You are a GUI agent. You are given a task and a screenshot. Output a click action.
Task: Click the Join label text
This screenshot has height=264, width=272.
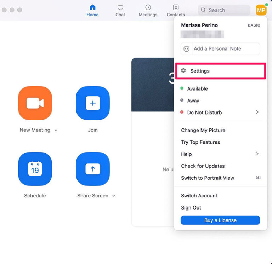point(93,130)
